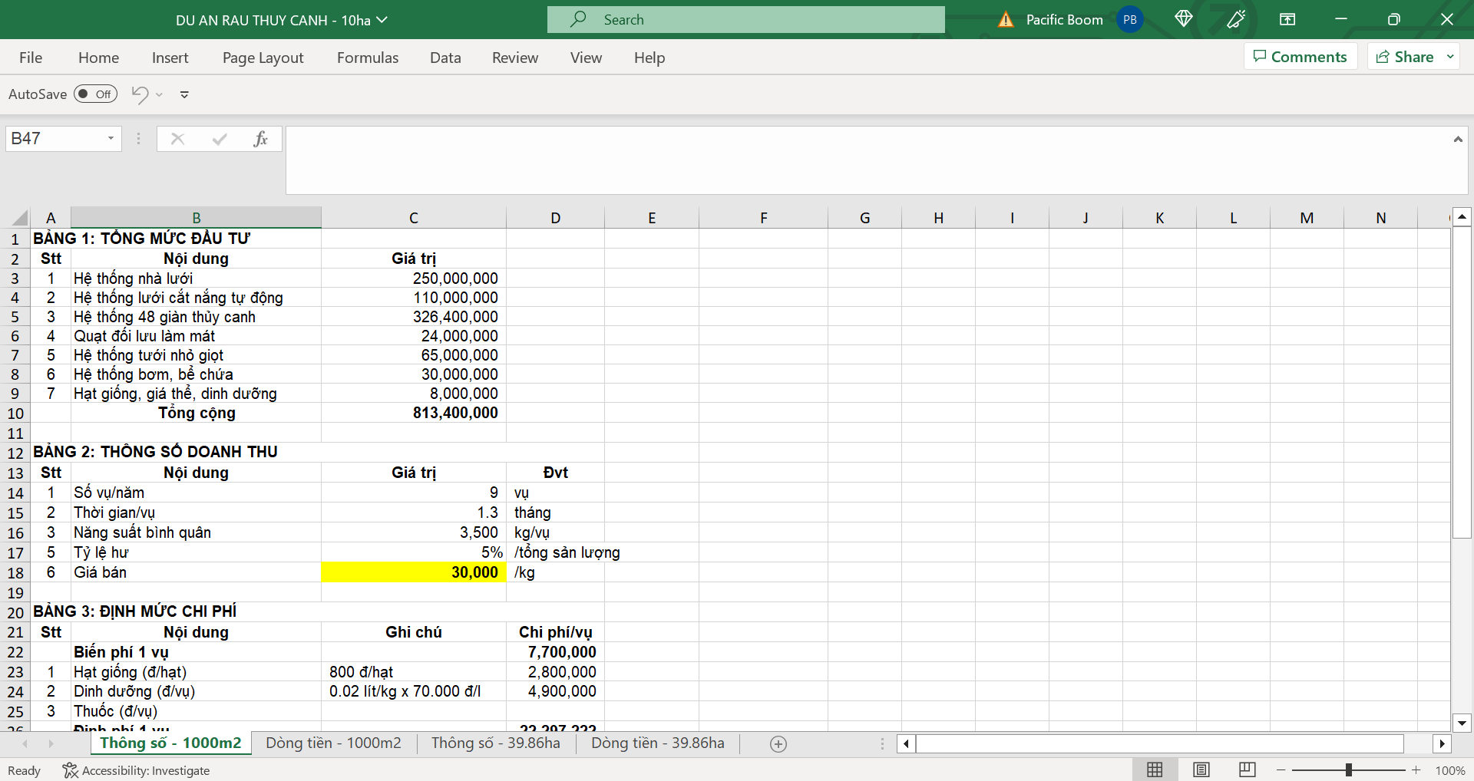Click the Undo arrow icon
Image resolution: width=1474 pixels, height=781 pixels.
tap(140, 94)
